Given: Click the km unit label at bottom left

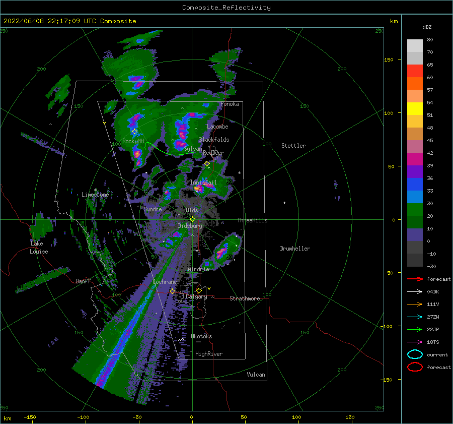Looking at the screenshot, I should [x=7, y=418].
